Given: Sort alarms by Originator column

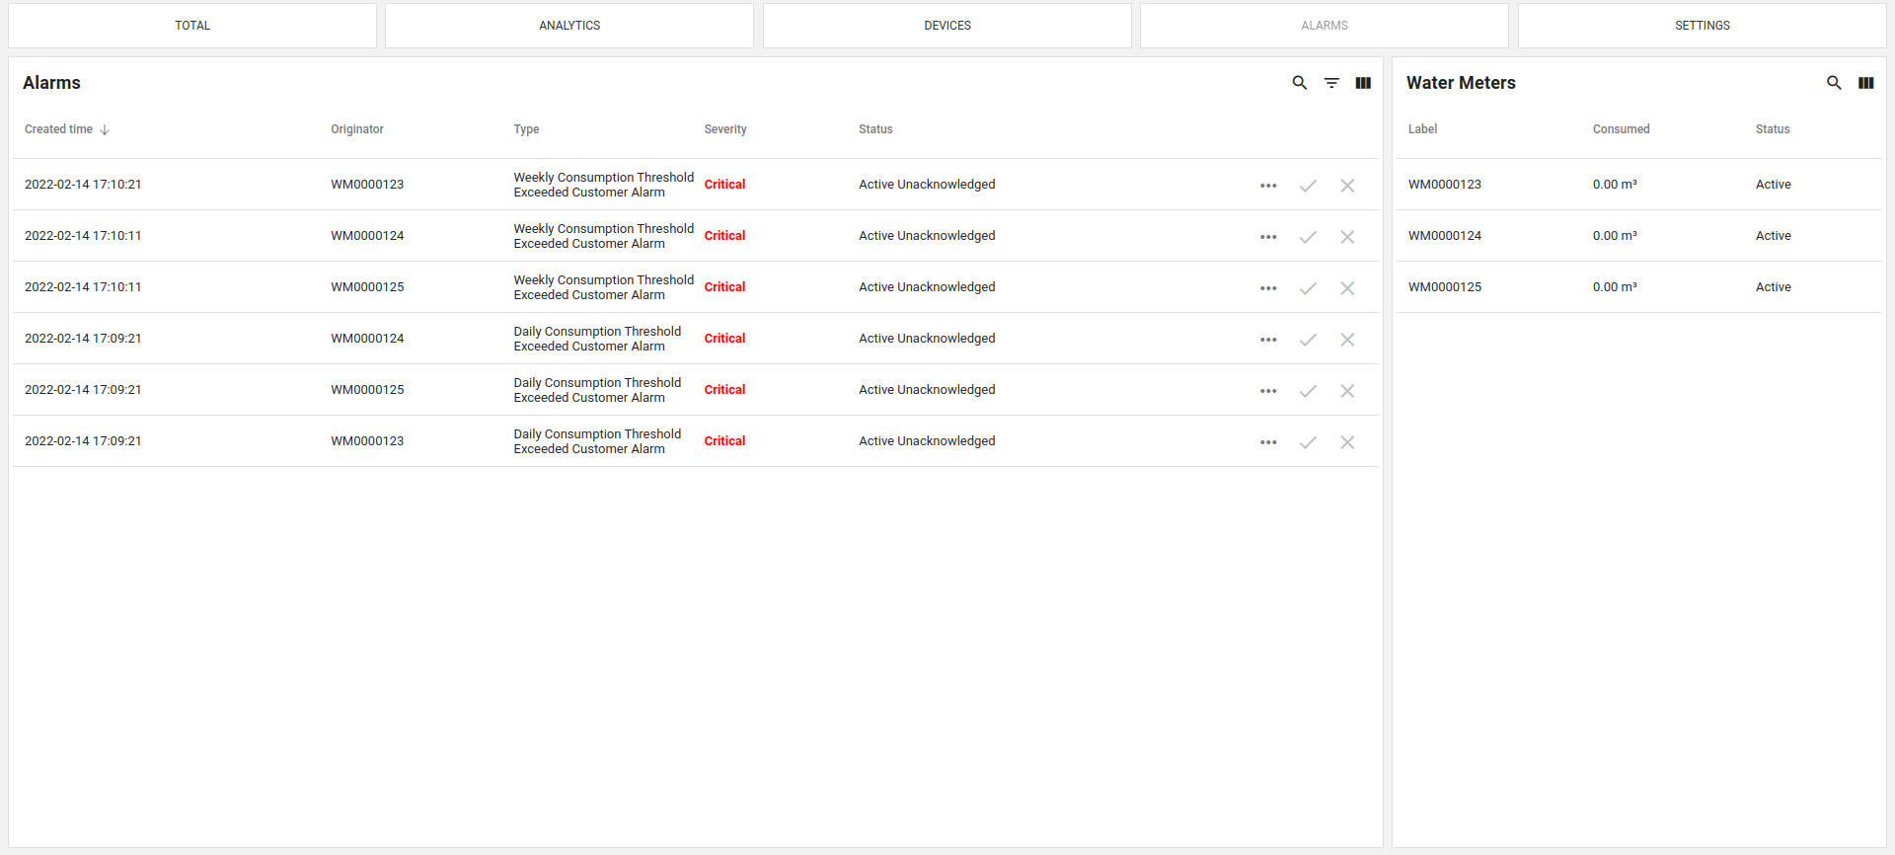Looking at the screenshot, I should point(357,129).
